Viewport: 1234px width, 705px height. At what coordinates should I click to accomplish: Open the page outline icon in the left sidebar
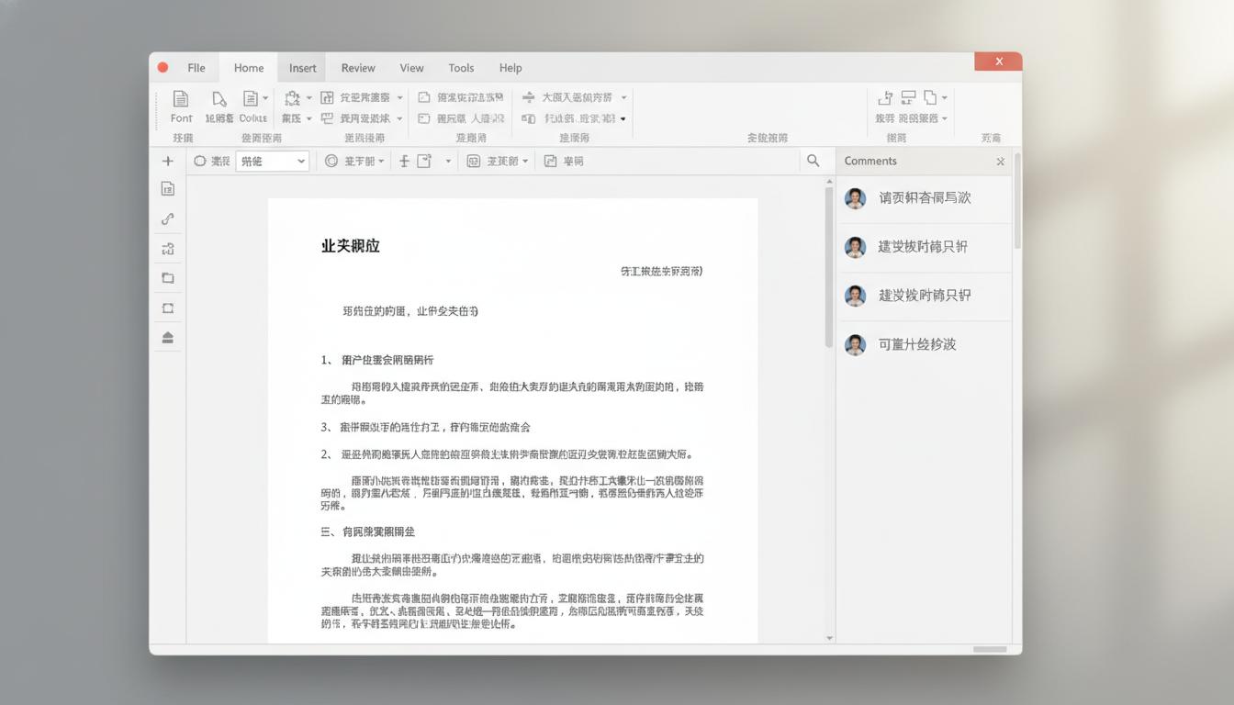pos(167,188)
